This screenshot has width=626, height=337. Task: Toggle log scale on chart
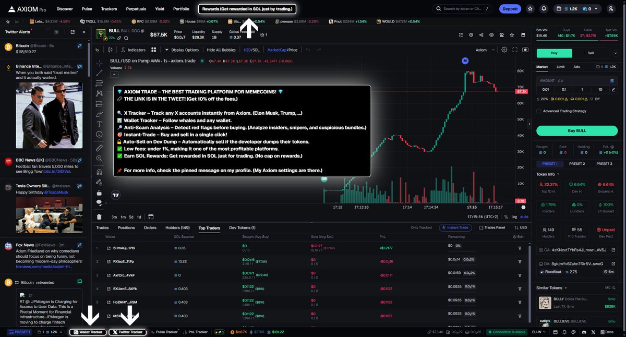coord(514,216)
